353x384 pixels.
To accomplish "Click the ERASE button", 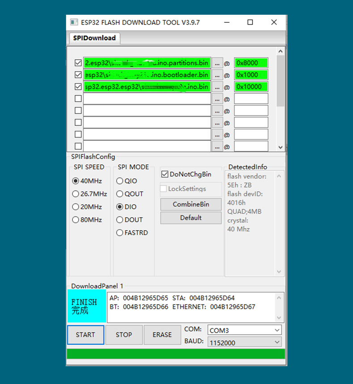I will (x=162, y=335).
